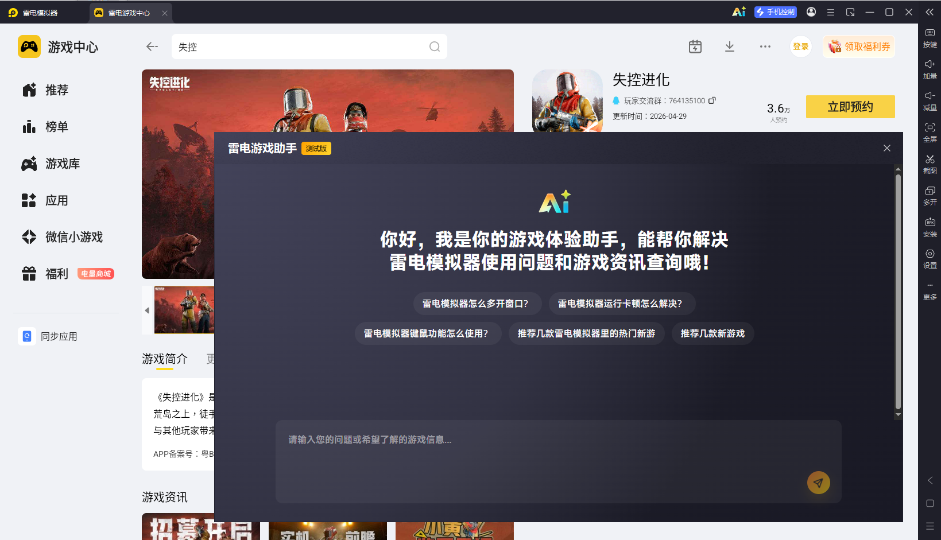This screenshot has width=941, height=540.
Task: Select the 失控进化 screenshot thumbnail
Action: point(184,310)
